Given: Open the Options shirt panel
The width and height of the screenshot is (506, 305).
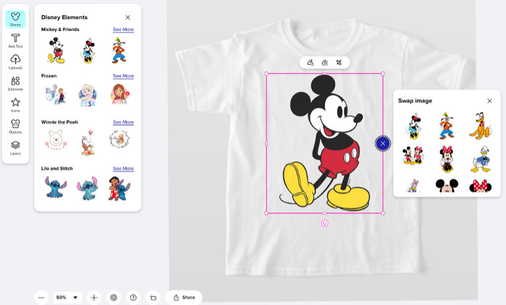Looking at the screenshot, I should click(x=15, y=126).
